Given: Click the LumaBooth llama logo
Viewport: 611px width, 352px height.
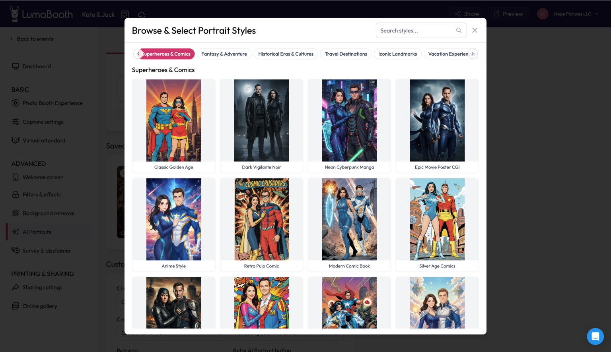Looking at the screenshot, I should [x=15, y=14].
